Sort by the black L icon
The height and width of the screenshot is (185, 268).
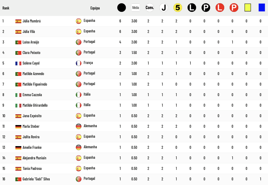click(192, 8)
